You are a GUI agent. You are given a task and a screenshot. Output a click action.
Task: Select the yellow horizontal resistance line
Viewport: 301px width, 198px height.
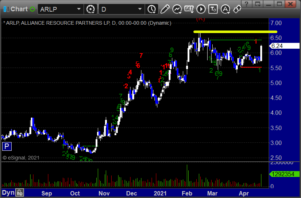(x=235, y=32)
